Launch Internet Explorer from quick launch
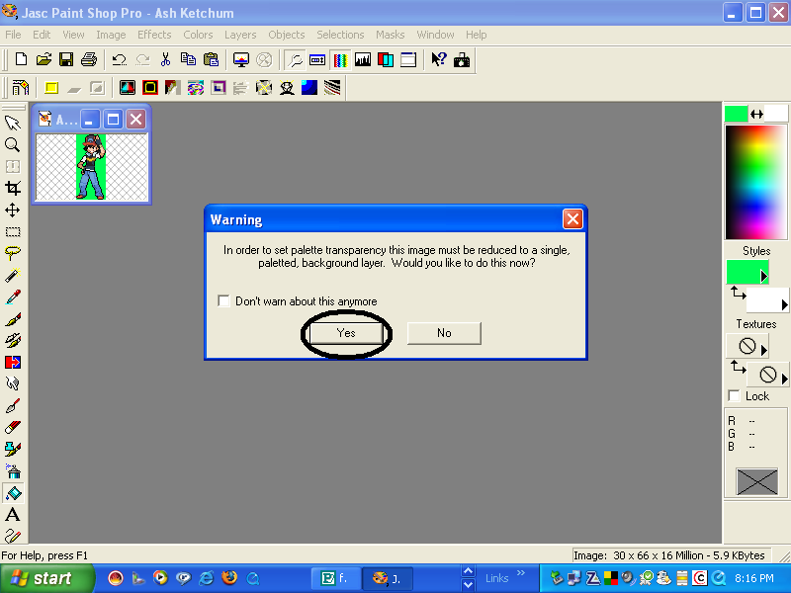Viewport: 791px width, 593px height. pos(207,577)
